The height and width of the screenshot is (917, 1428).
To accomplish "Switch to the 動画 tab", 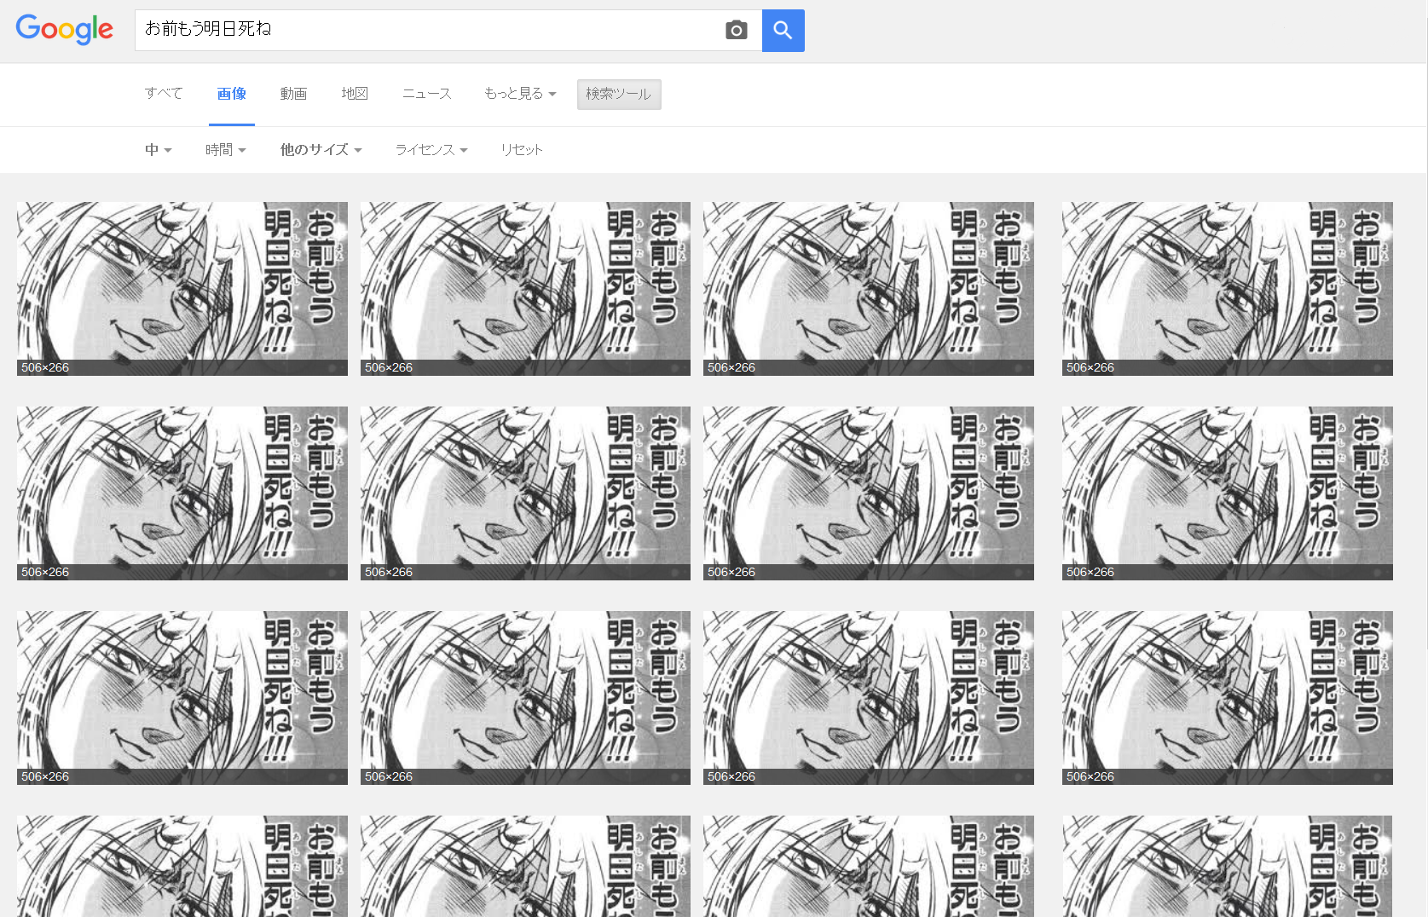I will coord(293,93).
